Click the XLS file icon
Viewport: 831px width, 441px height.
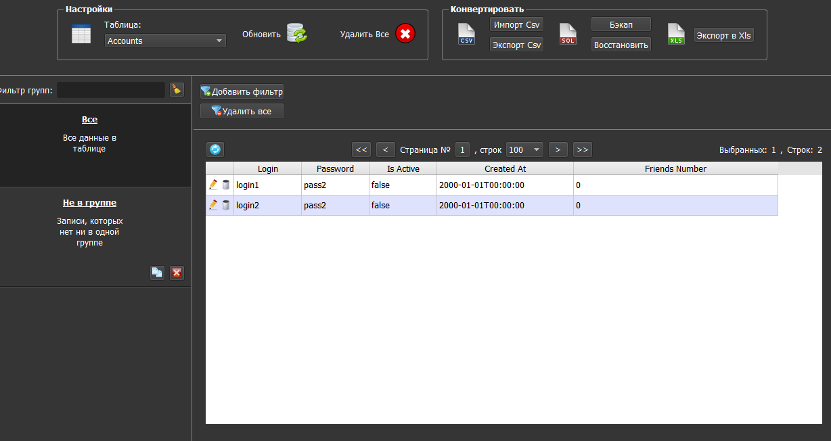676,34
